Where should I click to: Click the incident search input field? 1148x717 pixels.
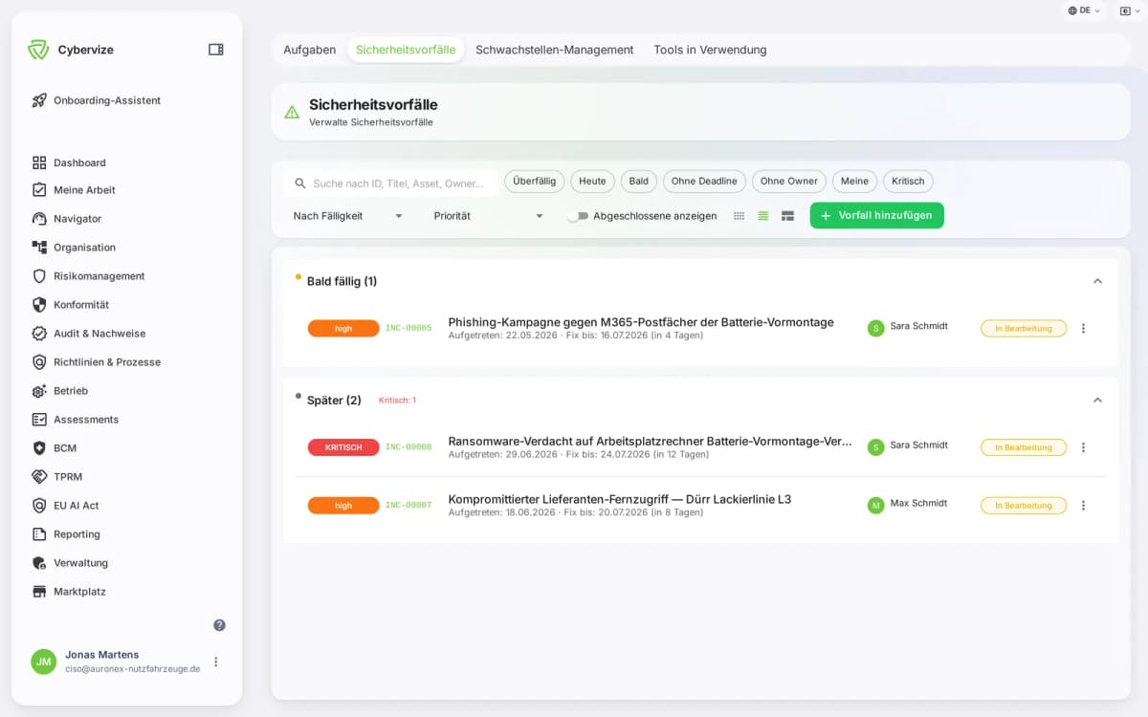point(391,183)
